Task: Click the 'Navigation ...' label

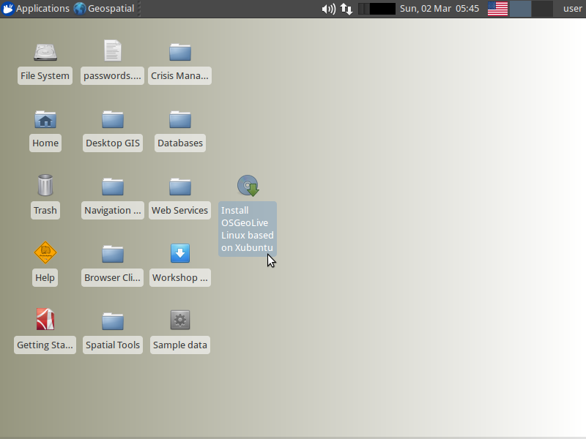Action: point(113,210)
